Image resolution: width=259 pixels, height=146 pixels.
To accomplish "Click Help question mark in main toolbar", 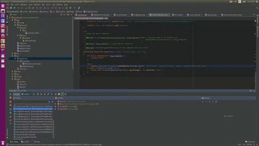I will pyautogui.click(x=74, y=8).
